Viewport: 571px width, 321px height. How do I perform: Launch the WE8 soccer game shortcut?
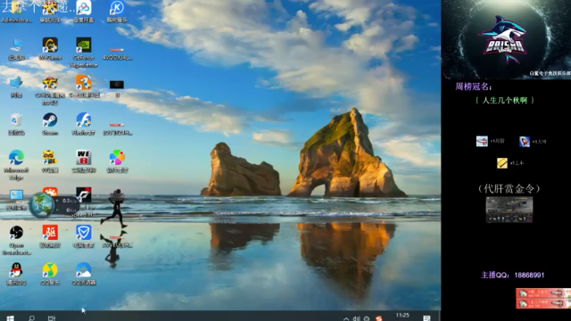[x=83, y=161]
